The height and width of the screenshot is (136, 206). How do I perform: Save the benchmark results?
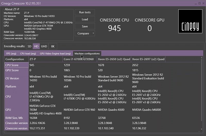point(85,26)
